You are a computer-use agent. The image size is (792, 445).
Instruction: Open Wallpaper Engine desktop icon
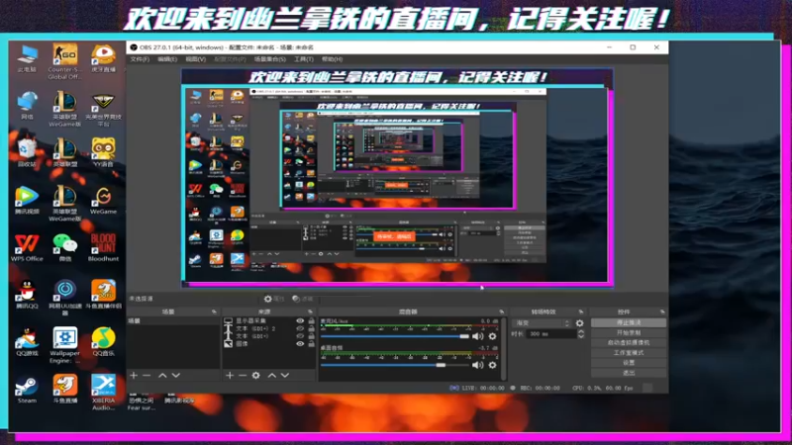click(x=64, y=345)
